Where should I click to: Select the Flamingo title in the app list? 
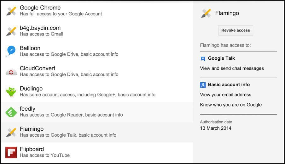click(x=32, y=129)
